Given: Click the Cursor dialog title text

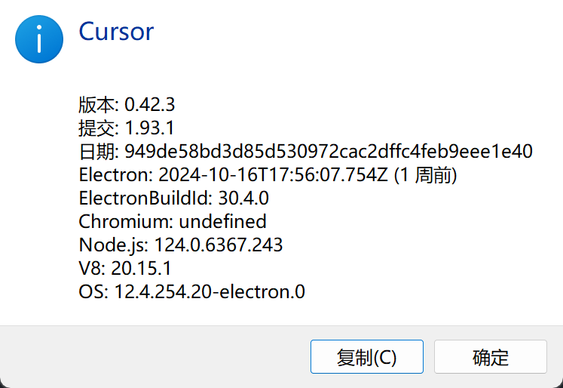Looking at the screenshot, I should (x=116, y=32).
